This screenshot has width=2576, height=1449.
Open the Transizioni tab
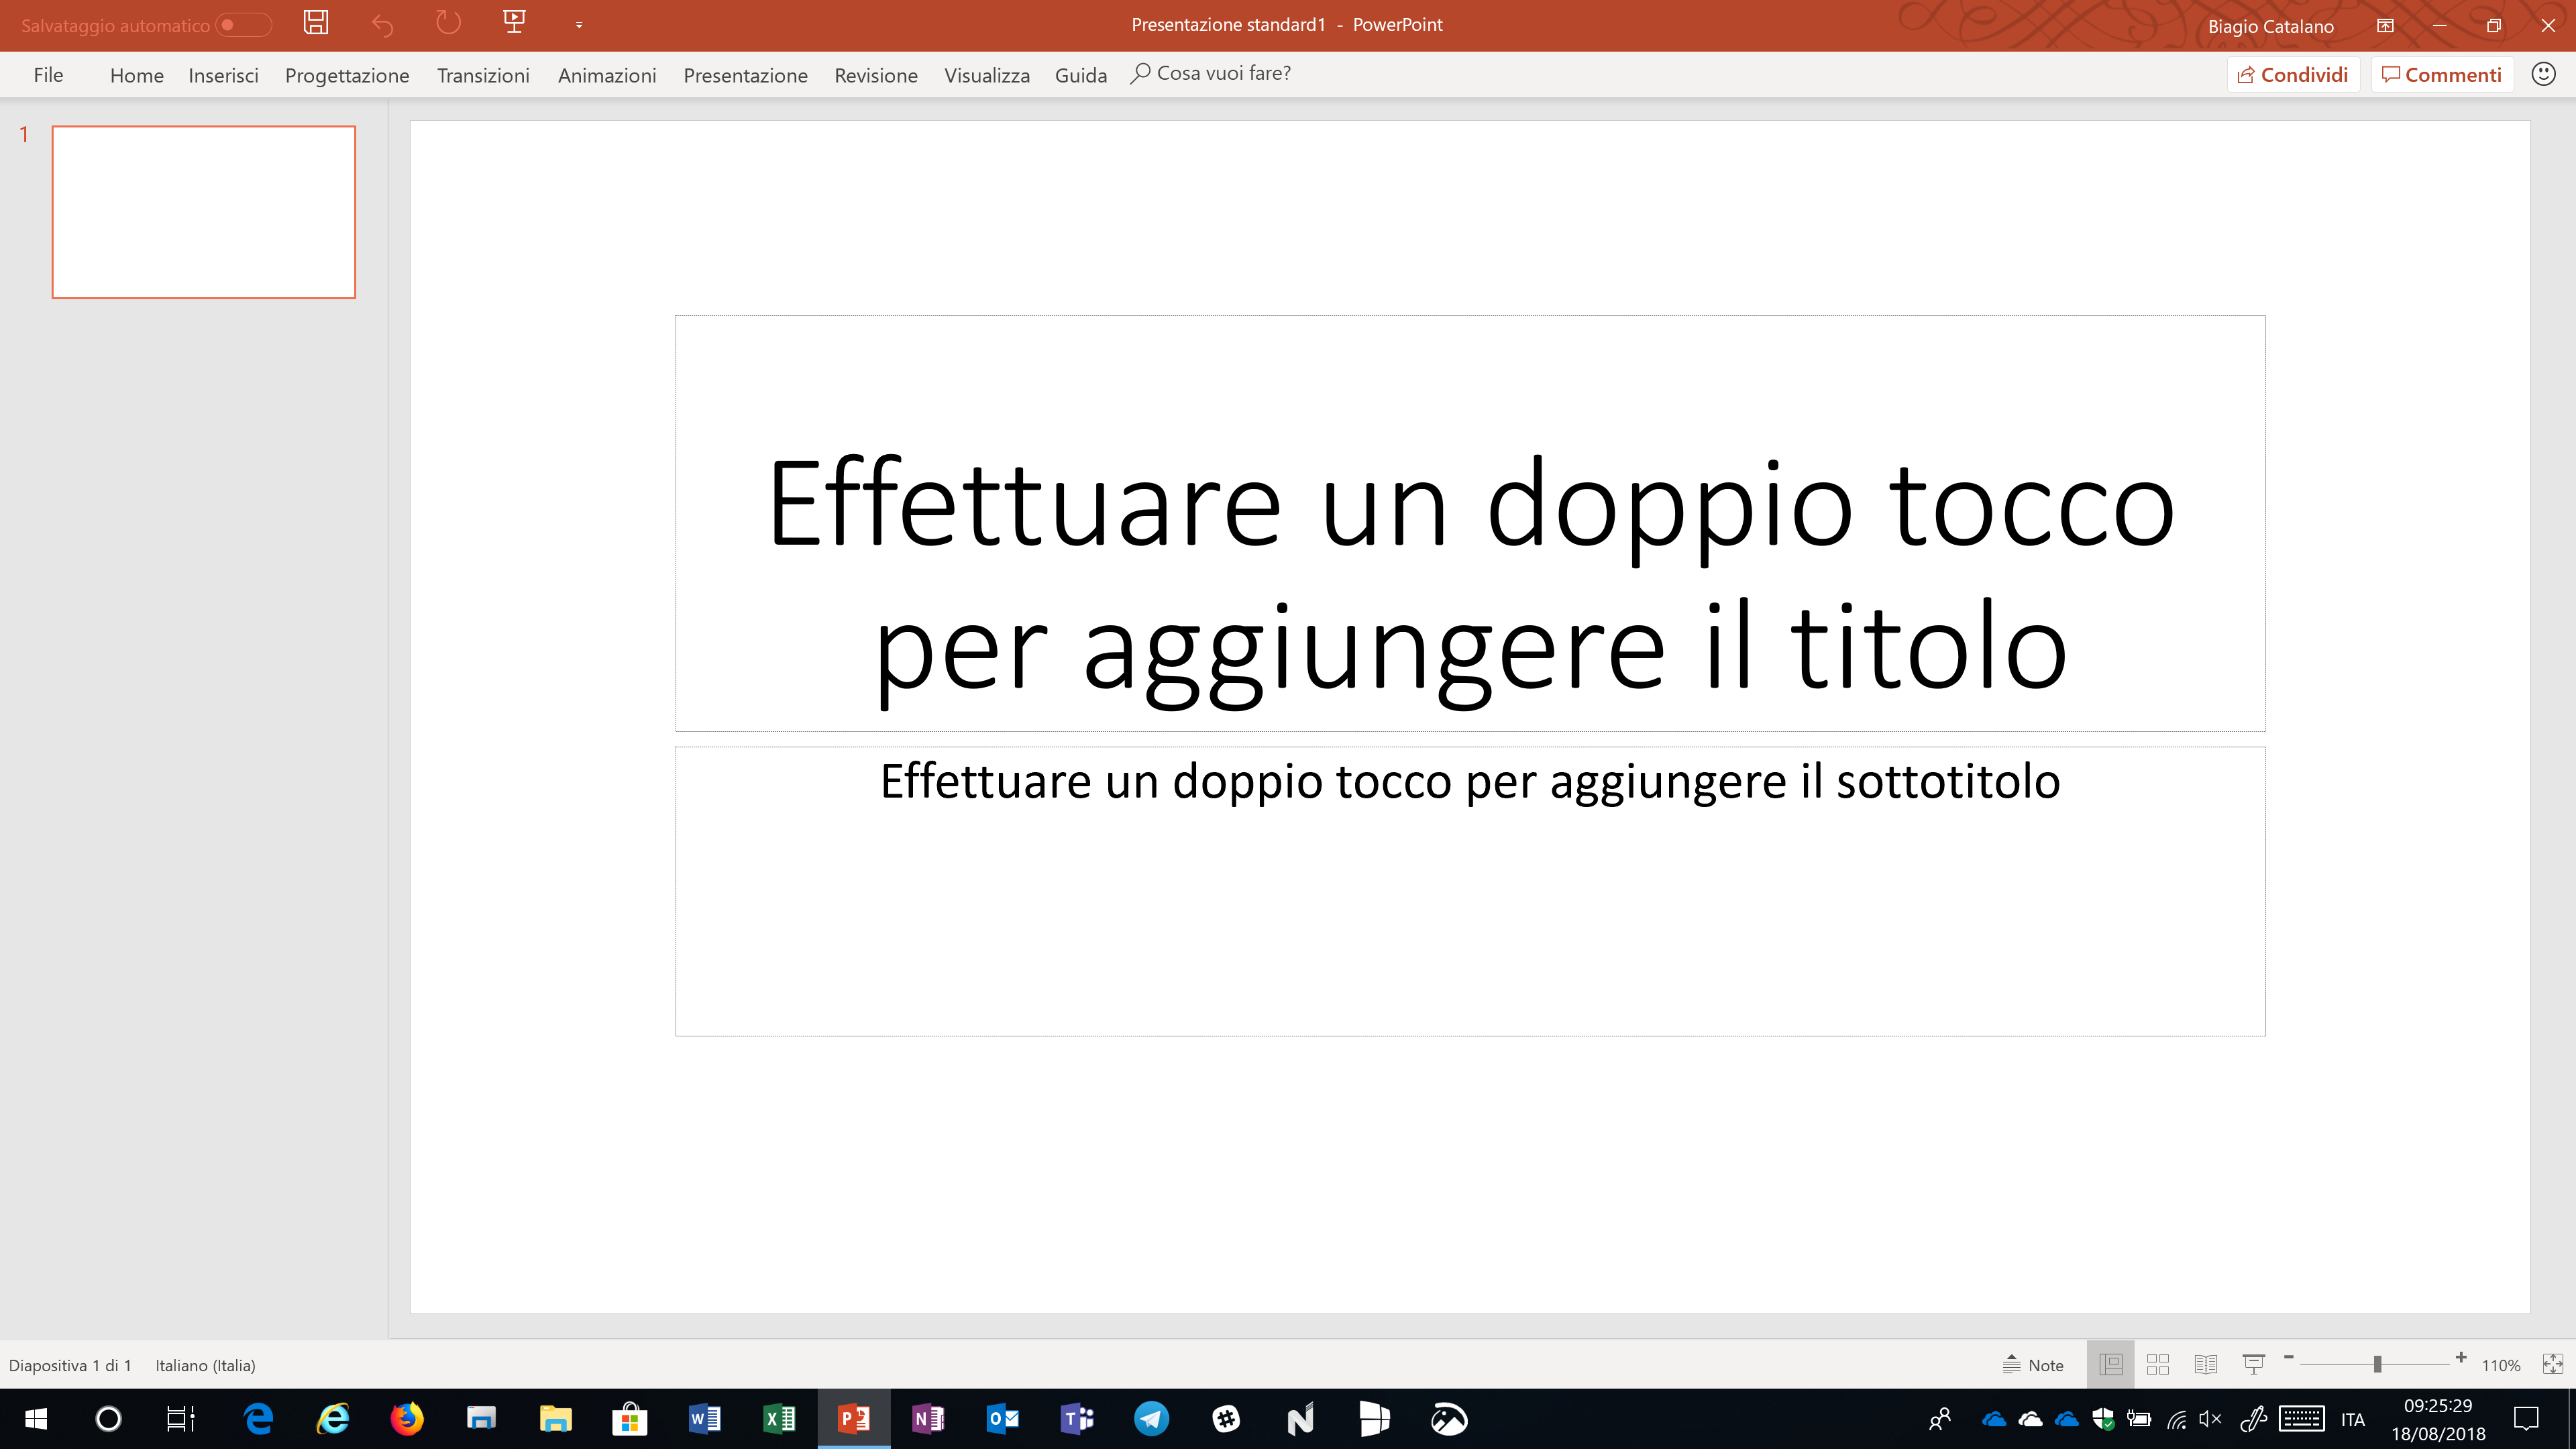483,75
